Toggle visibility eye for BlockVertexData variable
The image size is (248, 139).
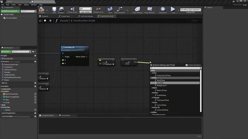[35, 94]
